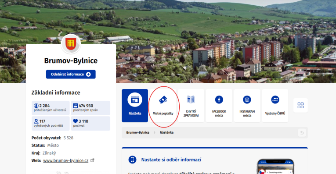Click the phone icon beside Nastavte si odběr

click(133, 160)
